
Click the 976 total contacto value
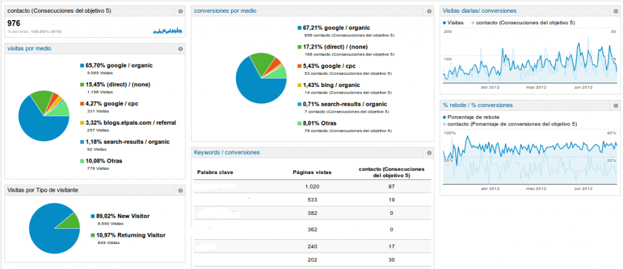[x=14, y=24]
